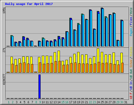The width and height of the screenshot is (134, 105).
Task: Click the tallest hits bar for day 25
Action: tap(101, 27)
